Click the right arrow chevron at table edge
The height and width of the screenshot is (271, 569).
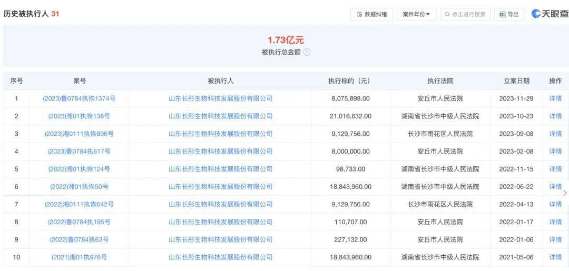click(565, 193)
